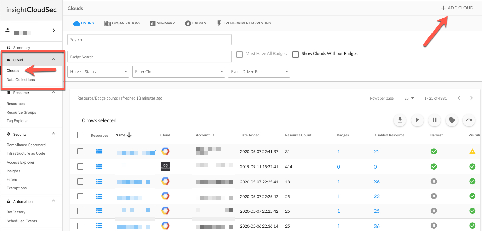
Task: Click the insightCloudSec logo
Action: (31, 10)
